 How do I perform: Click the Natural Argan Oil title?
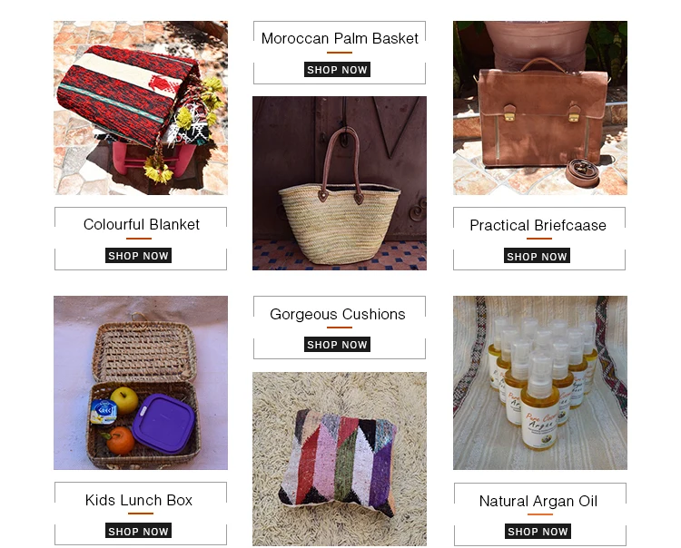[538, 501]
